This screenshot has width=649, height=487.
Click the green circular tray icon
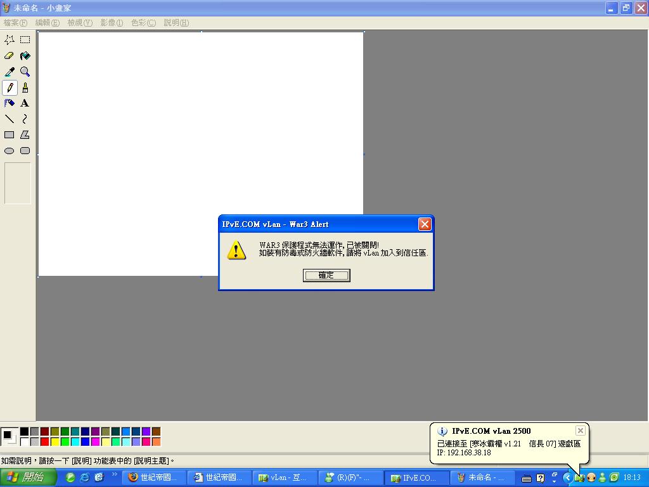[614, 477]
